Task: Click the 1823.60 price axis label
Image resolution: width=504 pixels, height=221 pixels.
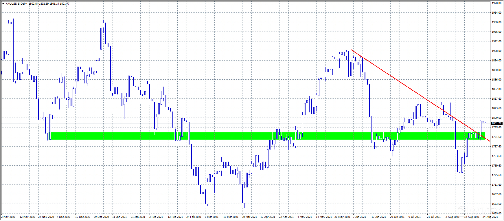Action: tap(496, 108)
